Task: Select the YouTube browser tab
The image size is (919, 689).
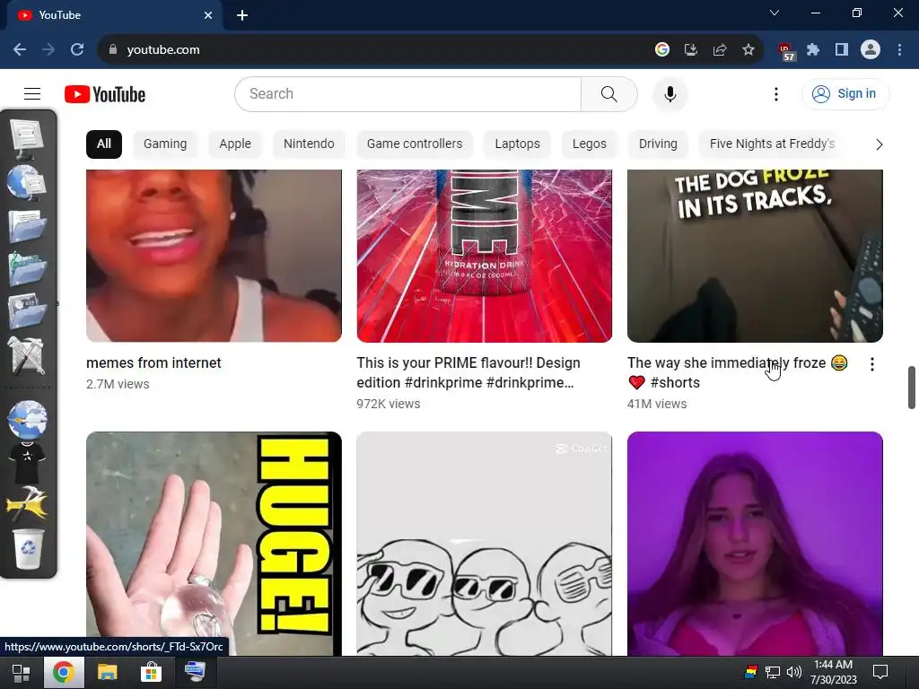Action: click(x=114, y=15)
